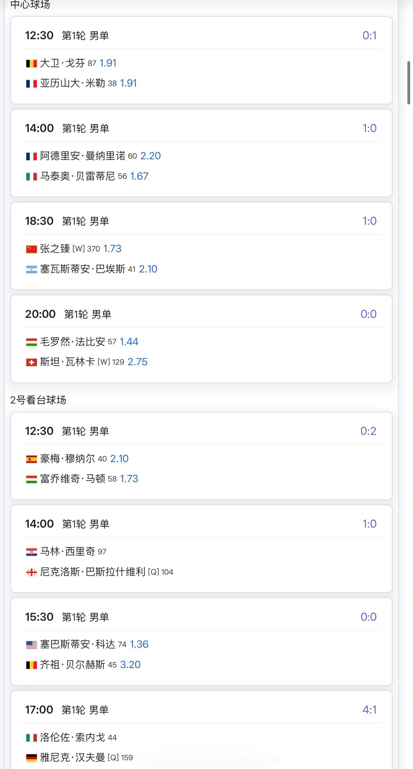
Task: Open the 20:00 第1轮 男单 match card
Action: pyautogui.click(x=201, y=339)
